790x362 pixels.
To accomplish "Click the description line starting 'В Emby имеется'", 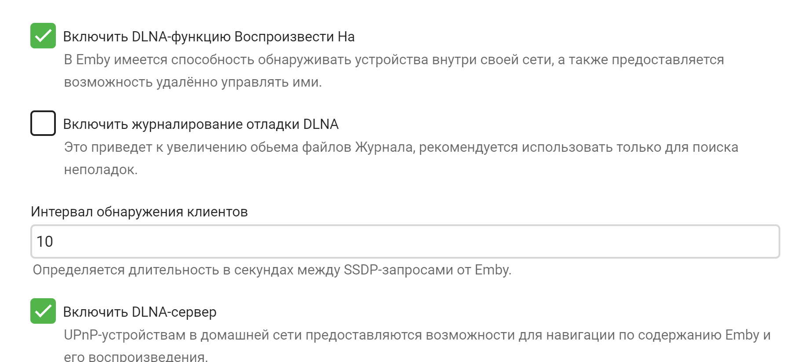I will point(394,59).
